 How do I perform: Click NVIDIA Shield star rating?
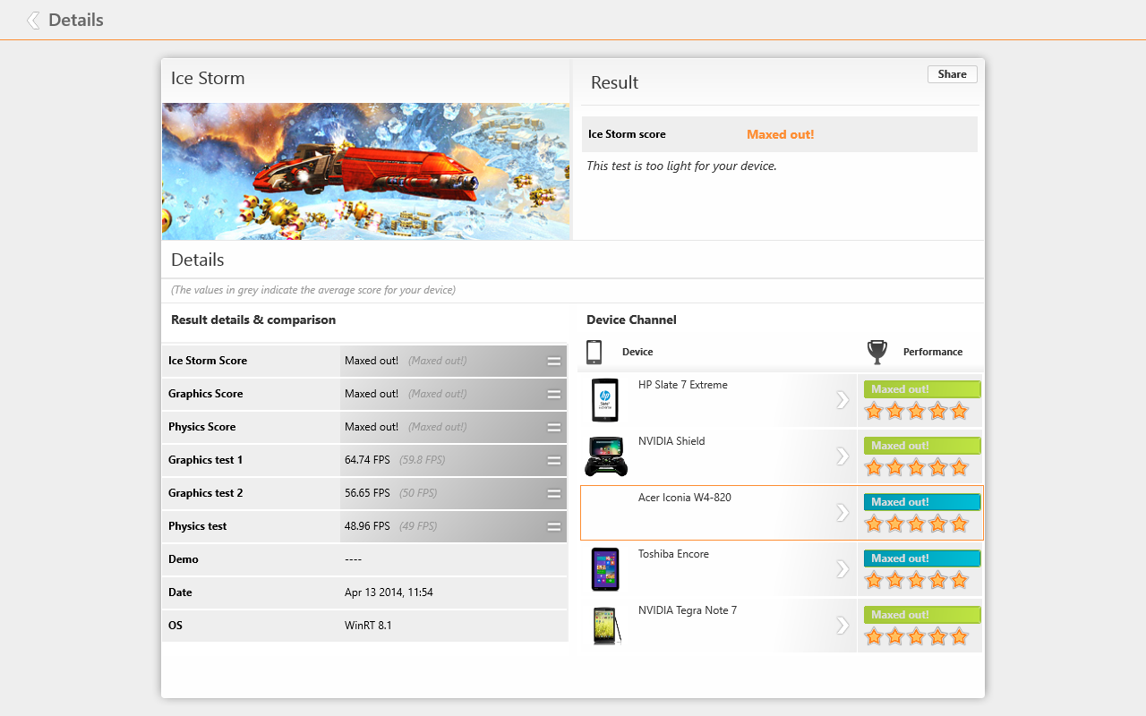(x=916, y=467)
